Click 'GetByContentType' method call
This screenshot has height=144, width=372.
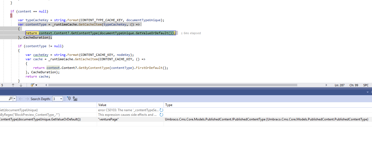pyautogui.click(x=94, y=68)
